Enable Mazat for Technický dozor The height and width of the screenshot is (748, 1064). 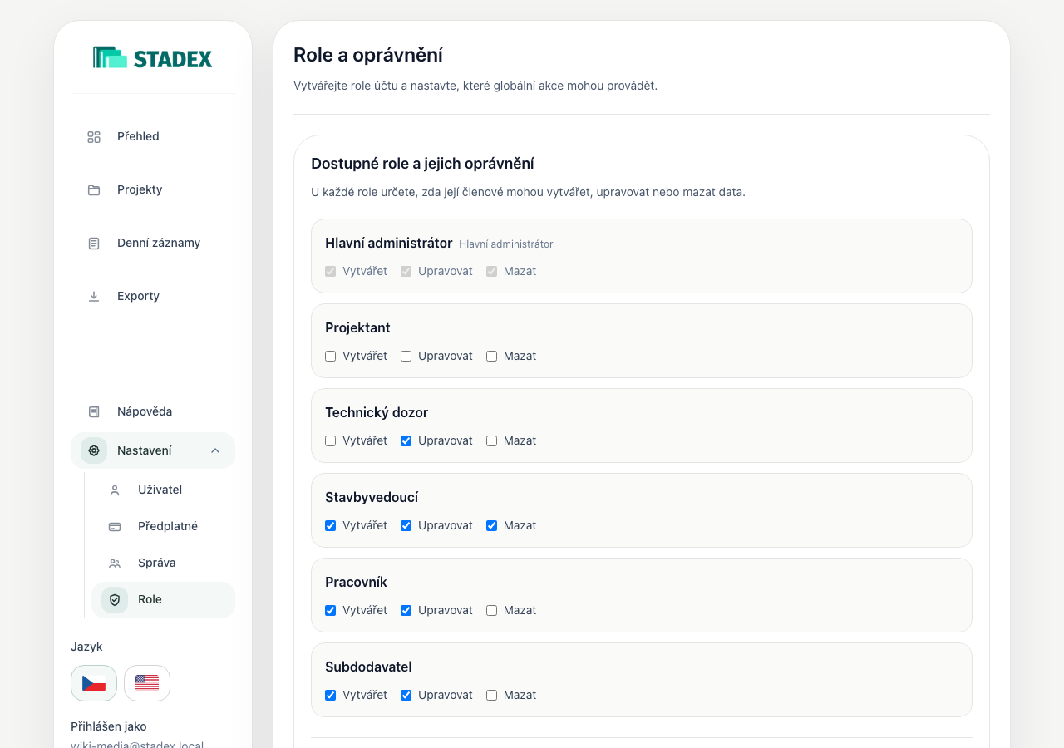click(492, 440)
